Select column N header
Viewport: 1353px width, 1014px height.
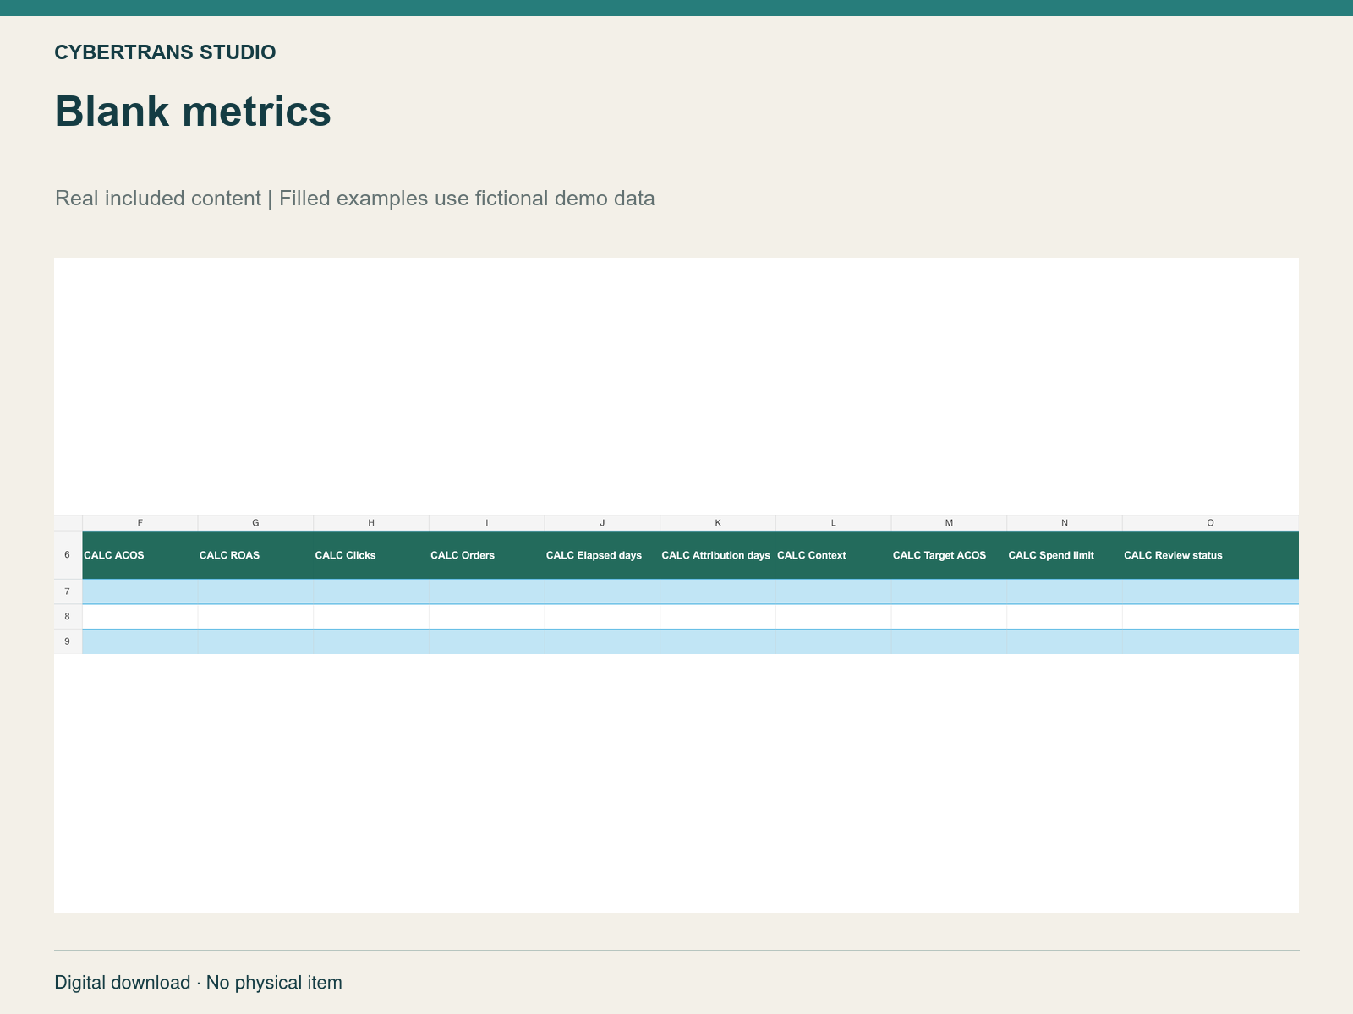coord(1065,523)
